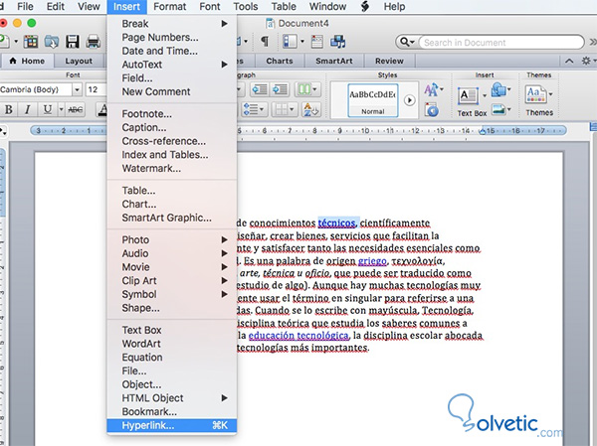Toggle Bold formatting
Viewport: 597px width, 446px height.
click(x=8, y=110)
